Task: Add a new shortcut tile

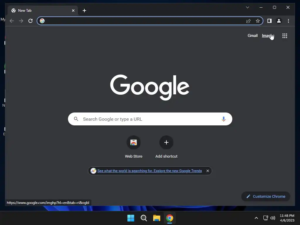Action: click(166, 147)
